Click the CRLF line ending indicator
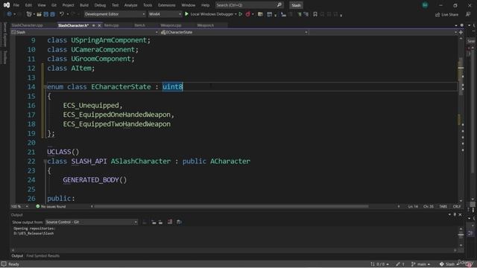The image size is (477, 268). click(457, 207)
